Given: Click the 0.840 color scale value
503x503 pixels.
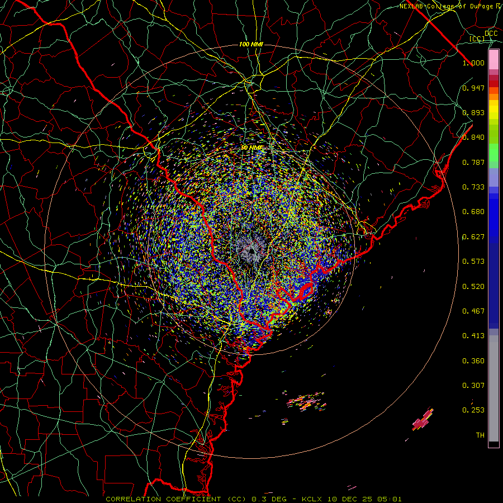Looking at the screenshot, I should tap(473, 137).
